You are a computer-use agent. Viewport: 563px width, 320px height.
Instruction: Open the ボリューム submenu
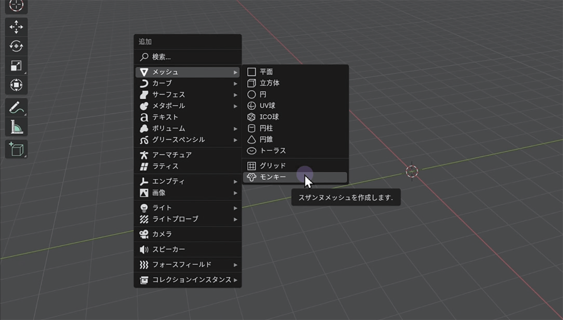click(x=188, y=128)
